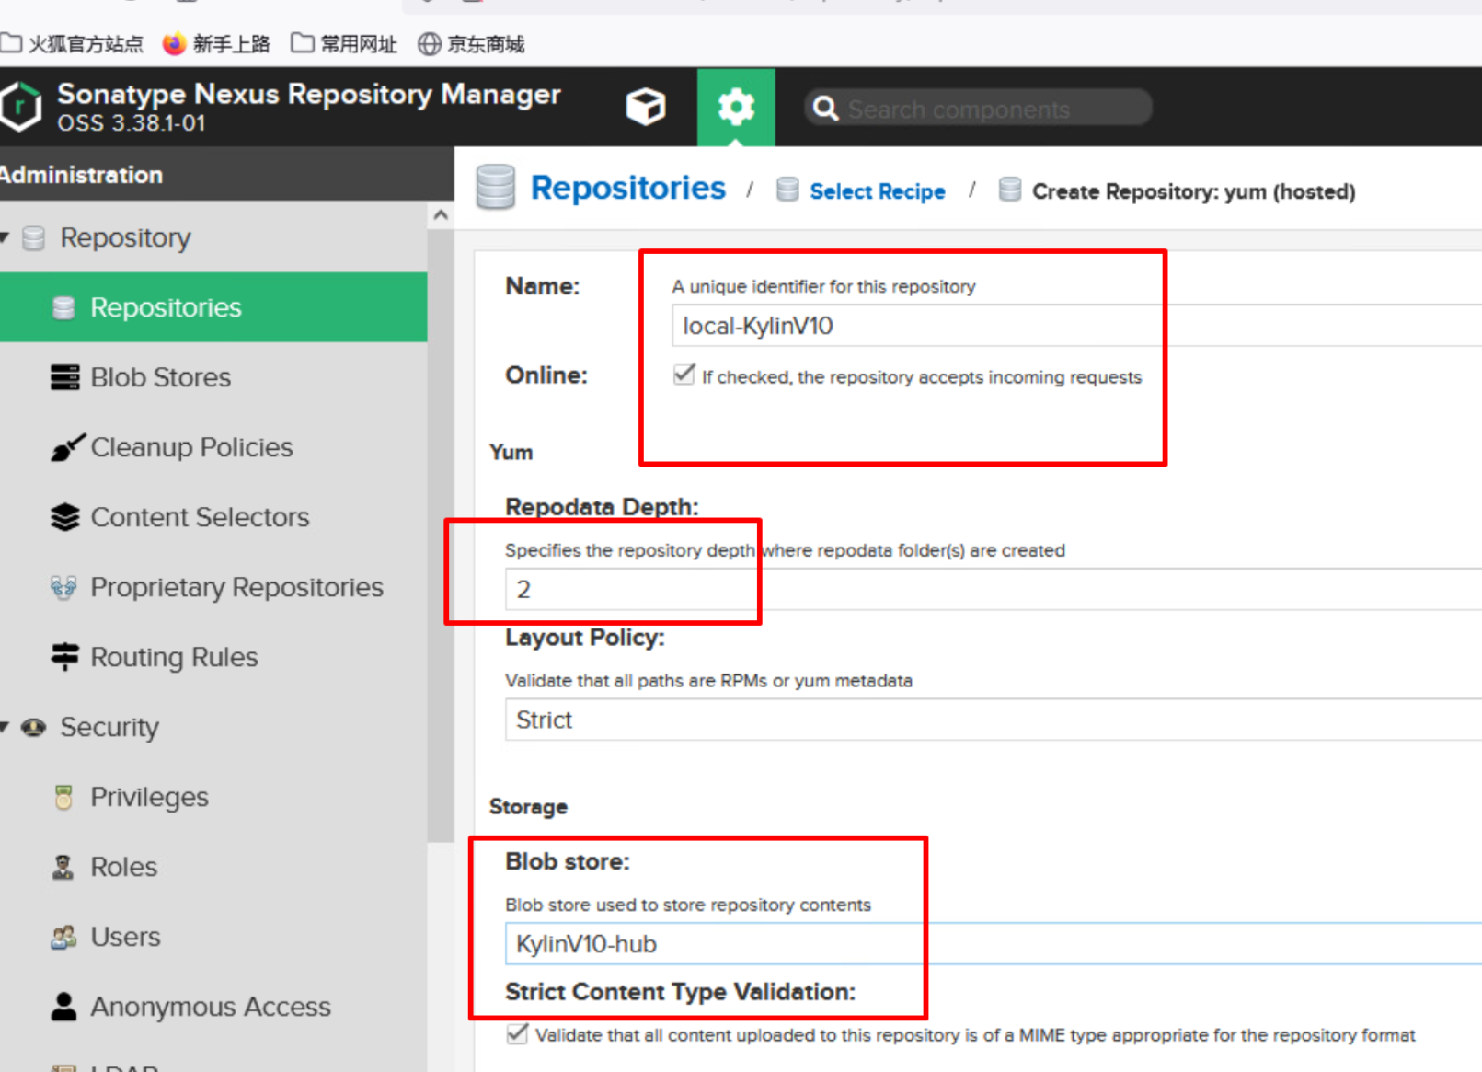This screenshot has width=1482, height=1072.
Task: Click the Users group icon
Action: [63, 937]
